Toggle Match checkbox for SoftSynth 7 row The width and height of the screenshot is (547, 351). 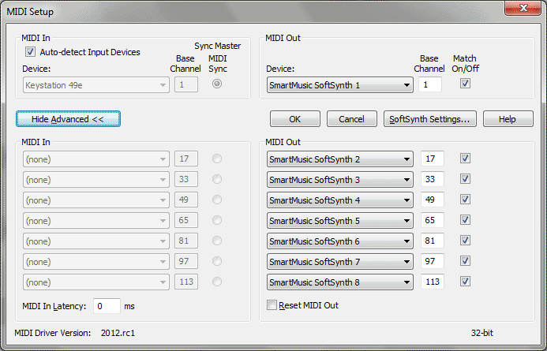(465, 261)
